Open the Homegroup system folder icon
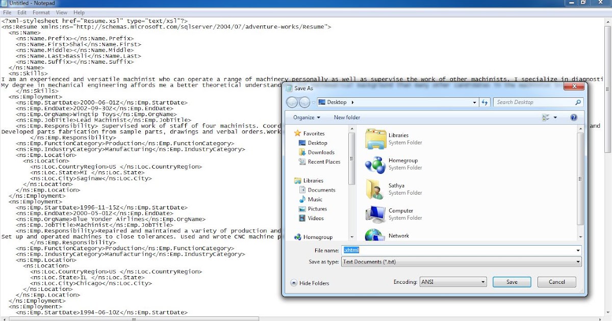The image size is (612, 321). tap(376, 164)
